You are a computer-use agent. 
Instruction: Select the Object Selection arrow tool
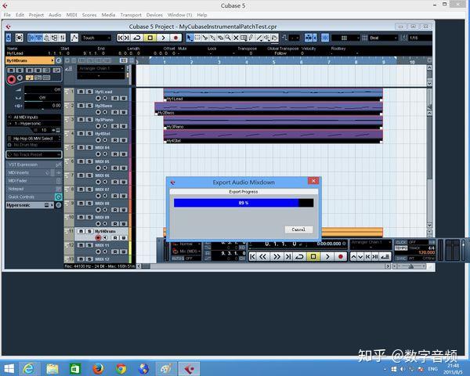pyautogui.click(x=190, y=38)
